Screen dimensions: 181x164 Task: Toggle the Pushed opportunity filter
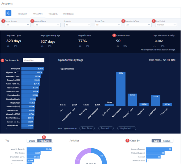point(106,128)
